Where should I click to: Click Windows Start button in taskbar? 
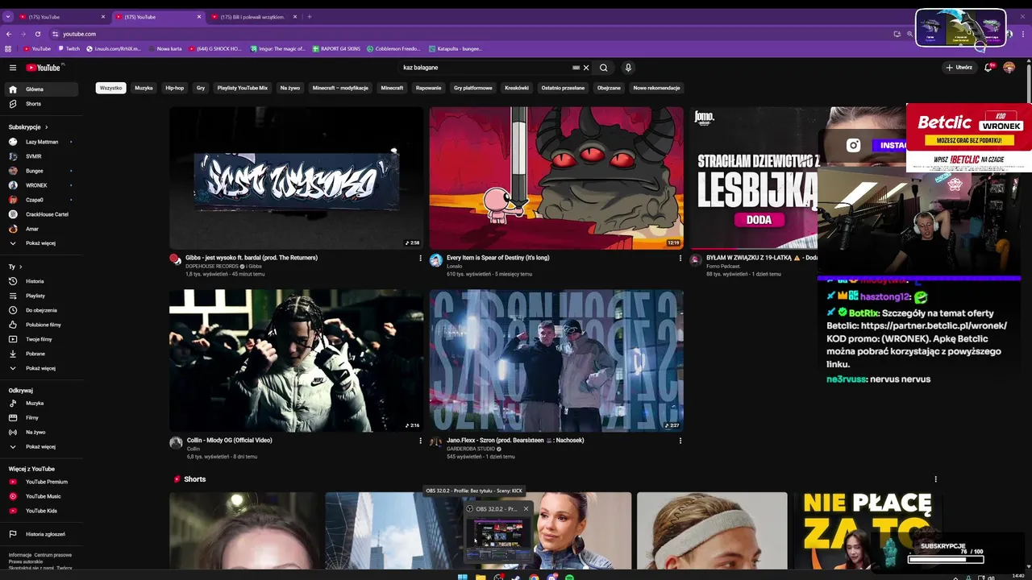(462, 577)
